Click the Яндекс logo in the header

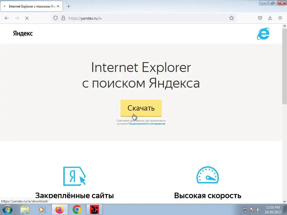(23, 34)
